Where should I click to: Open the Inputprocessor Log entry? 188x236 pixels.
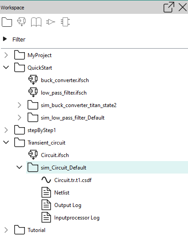(x=77, y=218)
